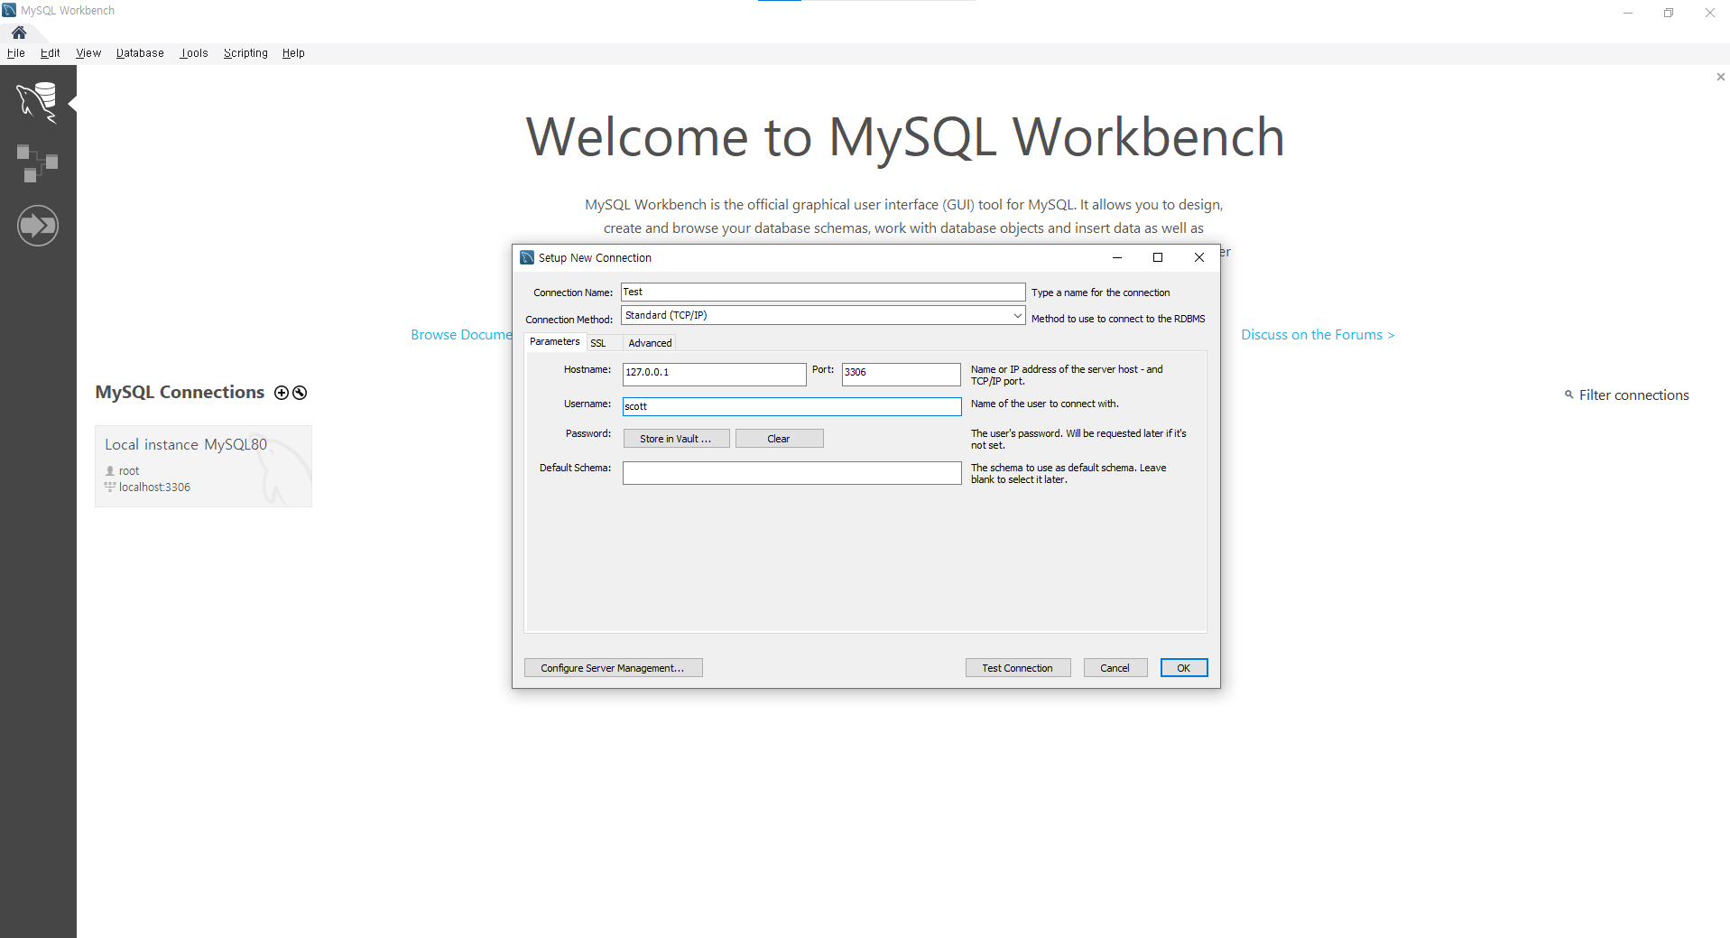
Task: Open Discuss on the Forums link
Action: (1318, 335)
